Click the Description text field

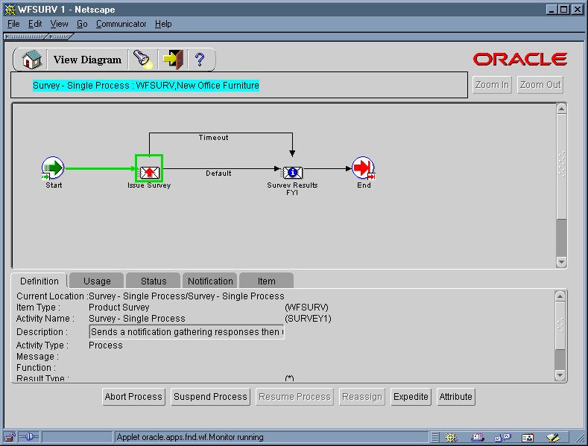click(186, 332)
